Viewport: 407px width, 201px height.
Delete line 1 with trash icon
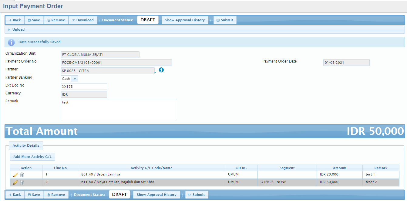tap(22, 175)
